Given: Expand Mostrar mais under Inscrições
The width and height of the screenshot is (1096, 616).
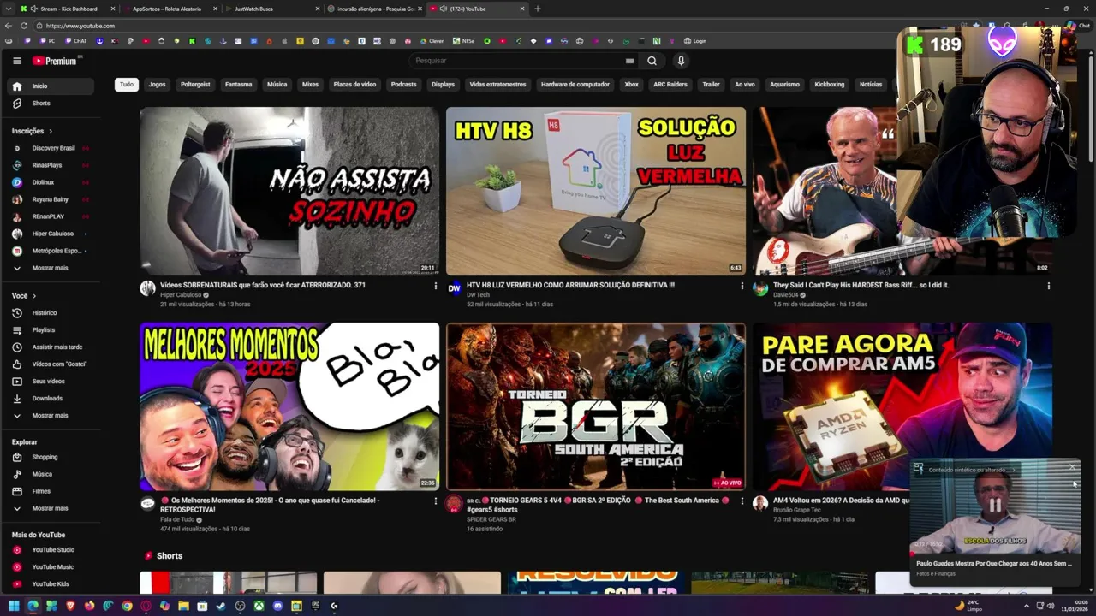Looking at the screenshot, I should click(51, 268).
